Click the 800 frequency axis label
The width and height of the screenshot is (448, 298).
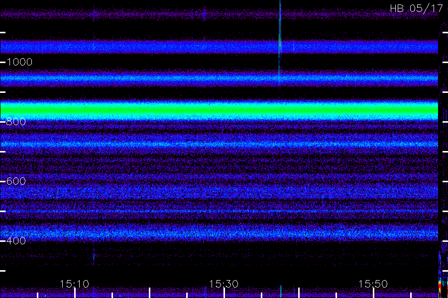pyautogui.click(x=16, y=122)
